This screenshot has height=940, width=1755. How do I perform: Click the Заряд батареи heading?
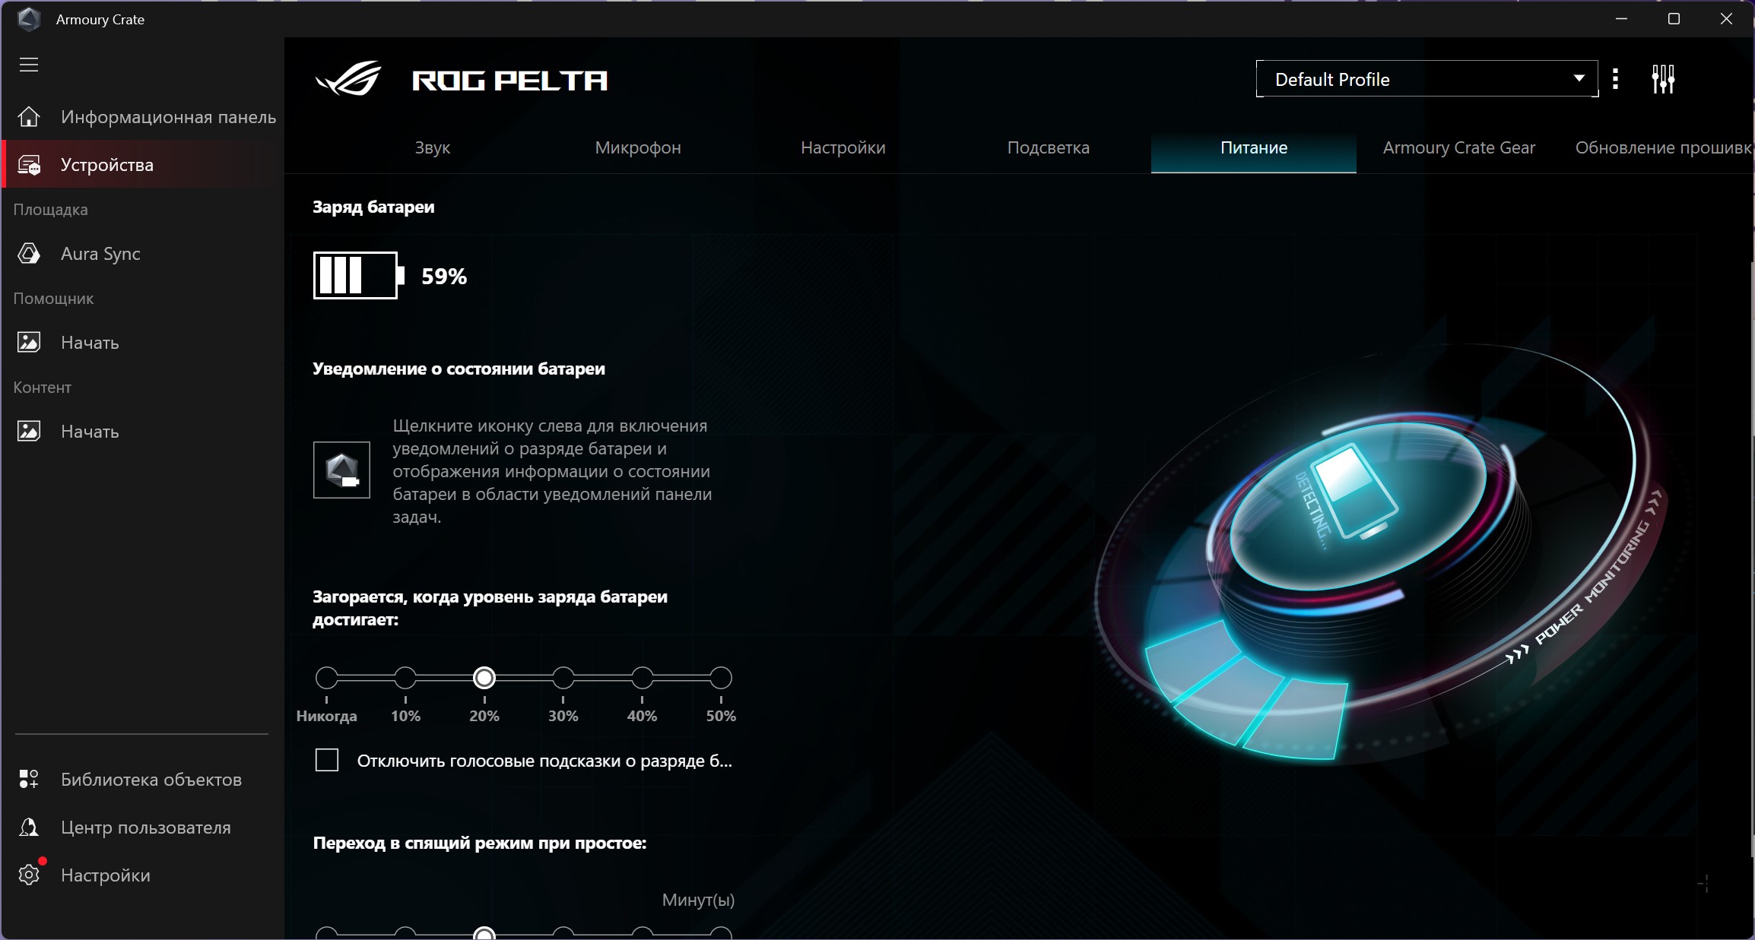(373, 207)
